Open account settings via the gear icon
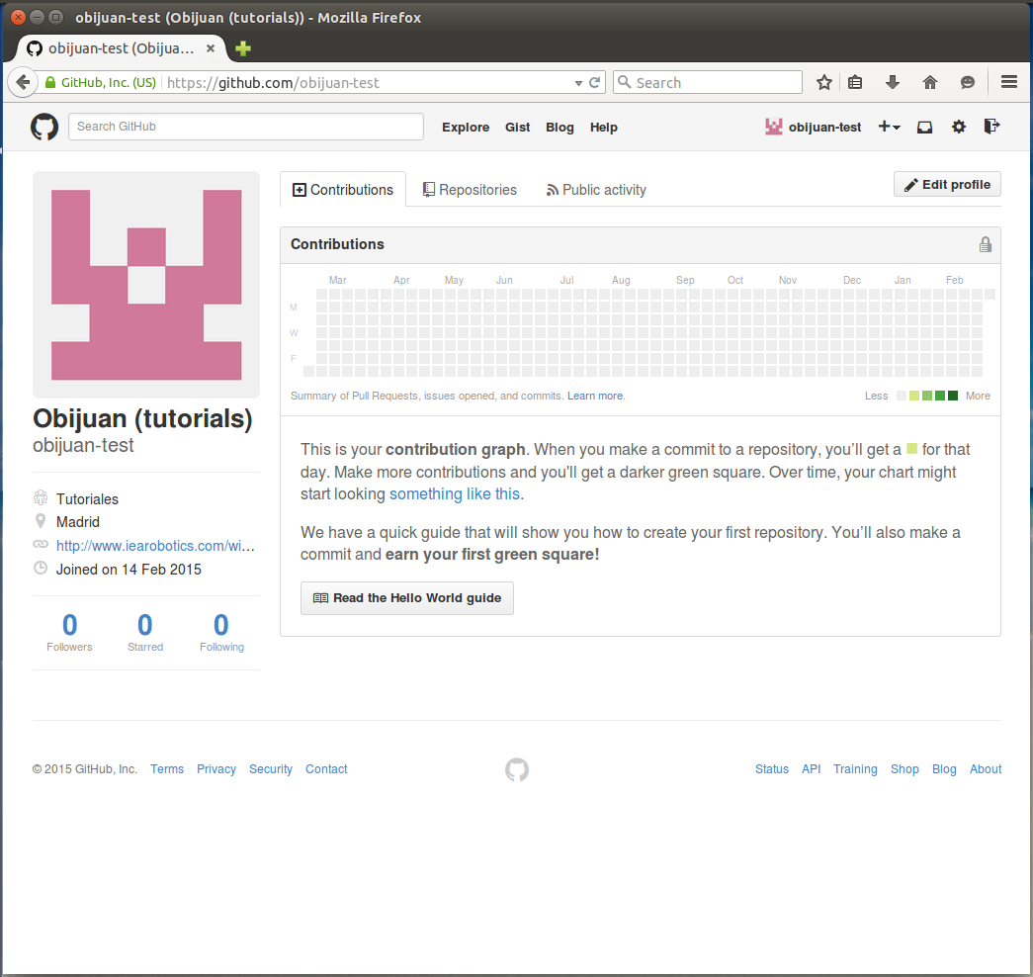 point(958,127)
